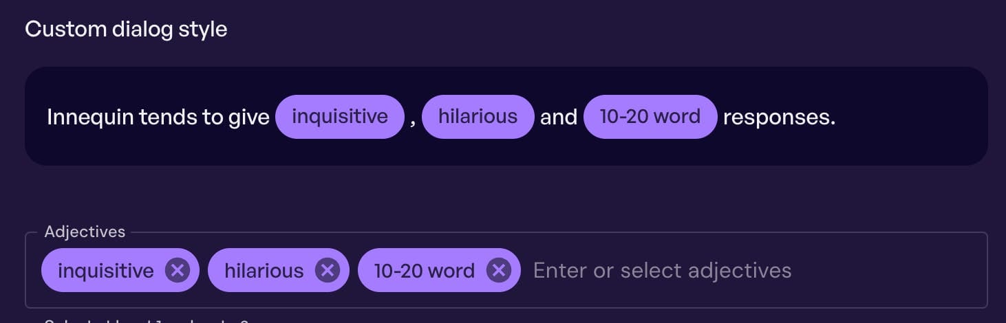The width and height of the screenshot is (1006, 323).
Task: Select the inquisitive pill in the preview sentence
Action: [x=339, y=117]
